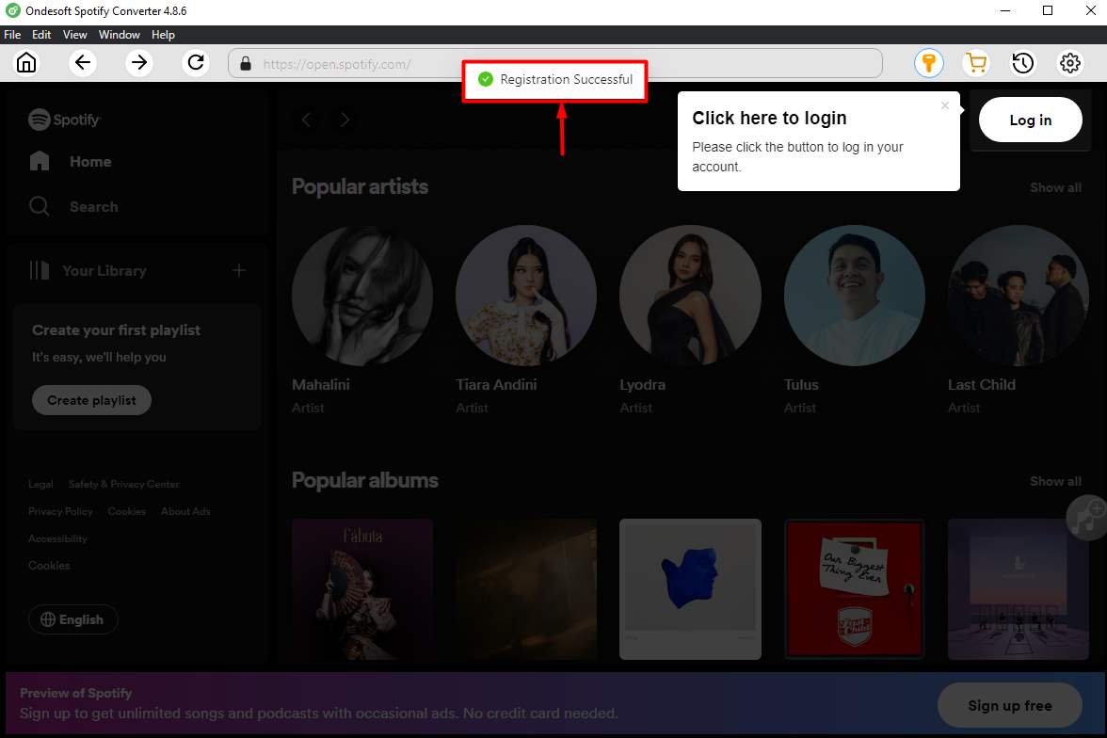
Task: Show all popular albums
Action: pos(1055,481)
